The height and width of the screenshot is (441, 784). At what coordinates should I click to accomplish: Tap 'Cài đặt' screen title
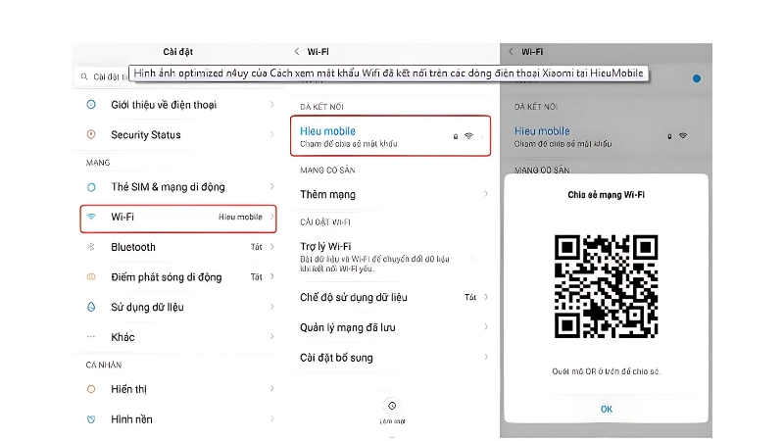(x=177, y=52)
